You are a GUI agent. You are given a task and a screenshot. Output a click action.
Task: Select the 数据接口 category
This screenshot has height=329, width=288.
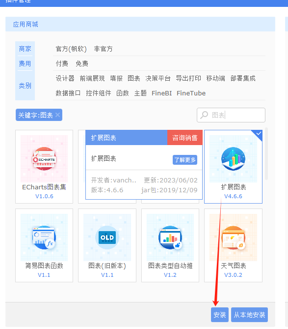[68, 93]
